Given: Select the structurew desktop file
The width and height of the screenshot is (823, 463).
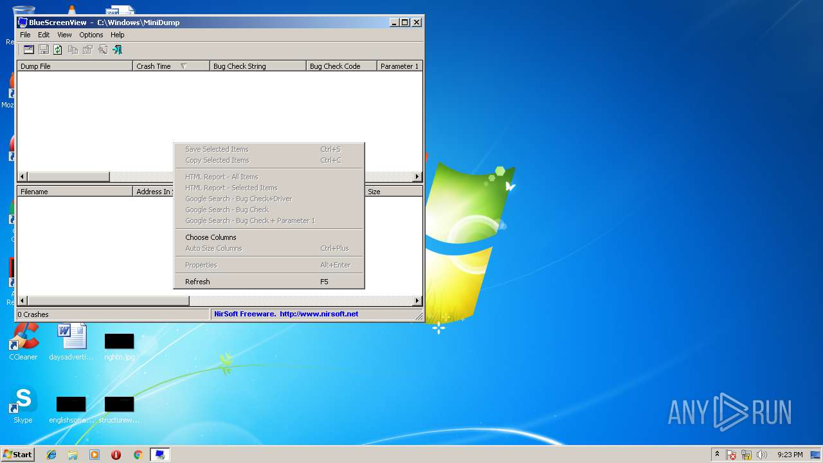Looking at the screenshot, I should (x=120, y=409).
